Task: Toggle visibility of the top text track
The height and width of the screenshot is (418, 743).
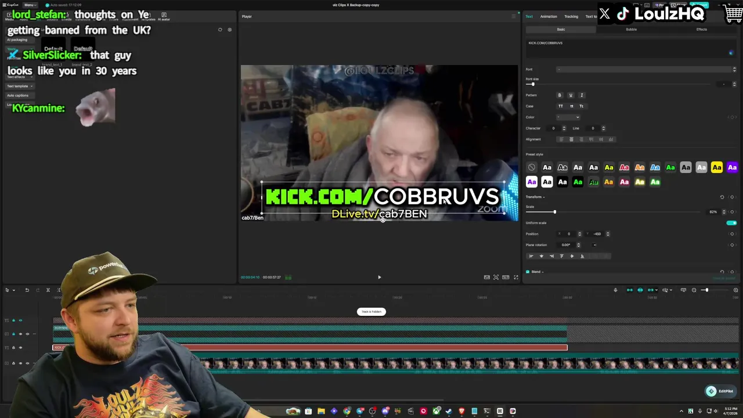Action: (x=20, y=320)
